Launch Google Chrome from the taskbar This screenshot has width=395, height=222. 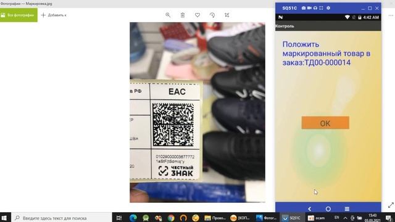click(x=171, y=218)
